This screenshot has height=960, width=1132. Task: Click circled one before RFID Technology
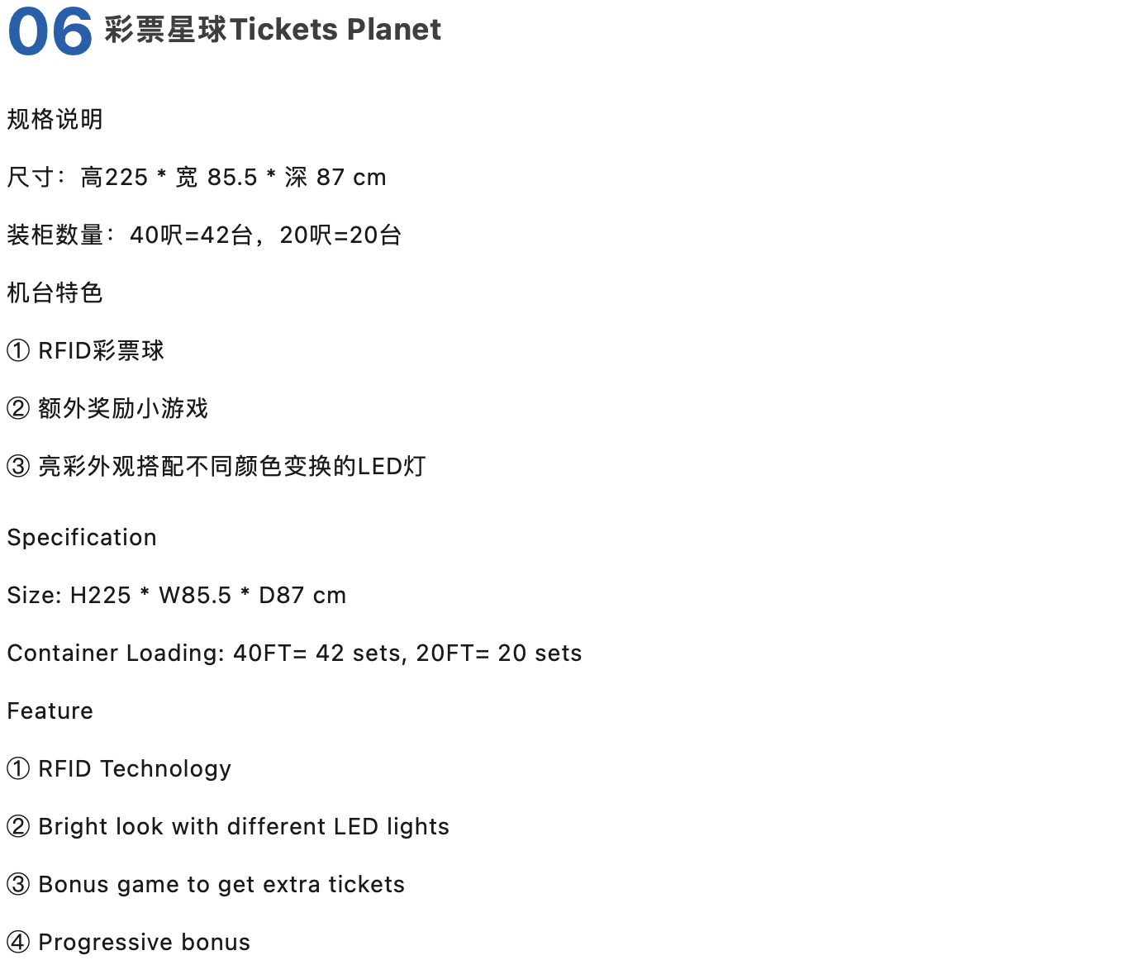(x=18, y=769)
